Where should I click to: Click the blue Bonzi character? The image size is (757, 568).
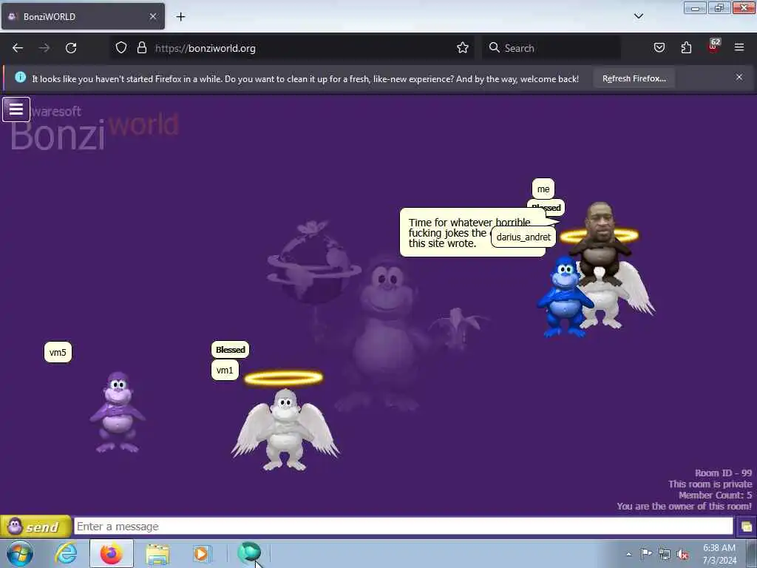(564, 297)
